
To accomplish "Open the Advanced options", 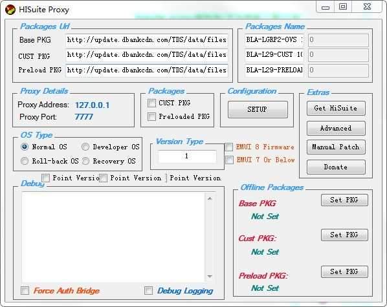I will (x=336, y=128).
